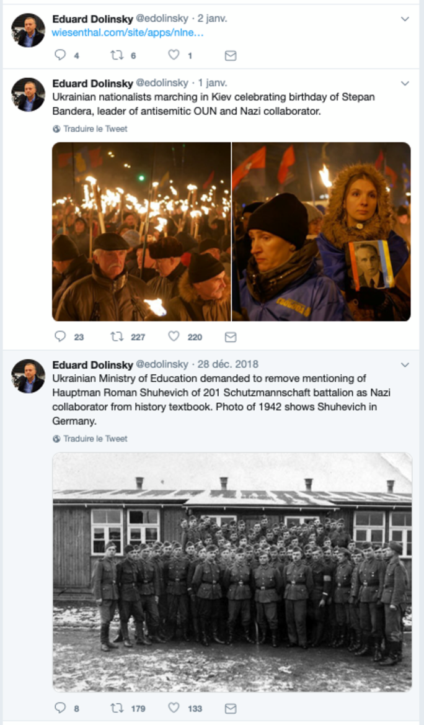Reply to the Stepan Bandera march tweet

click(60, 336)
